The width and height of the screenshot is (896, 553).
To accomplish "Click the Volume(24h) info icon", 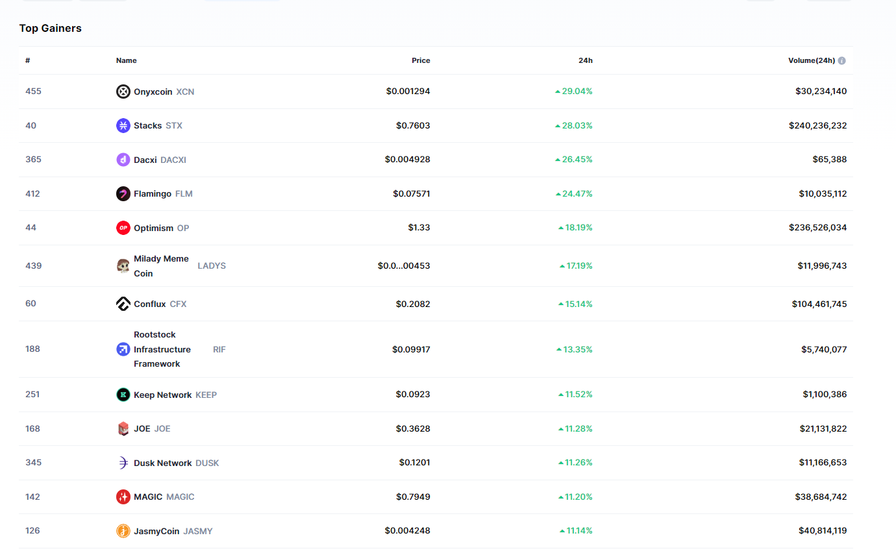I will tap(841, 61).
